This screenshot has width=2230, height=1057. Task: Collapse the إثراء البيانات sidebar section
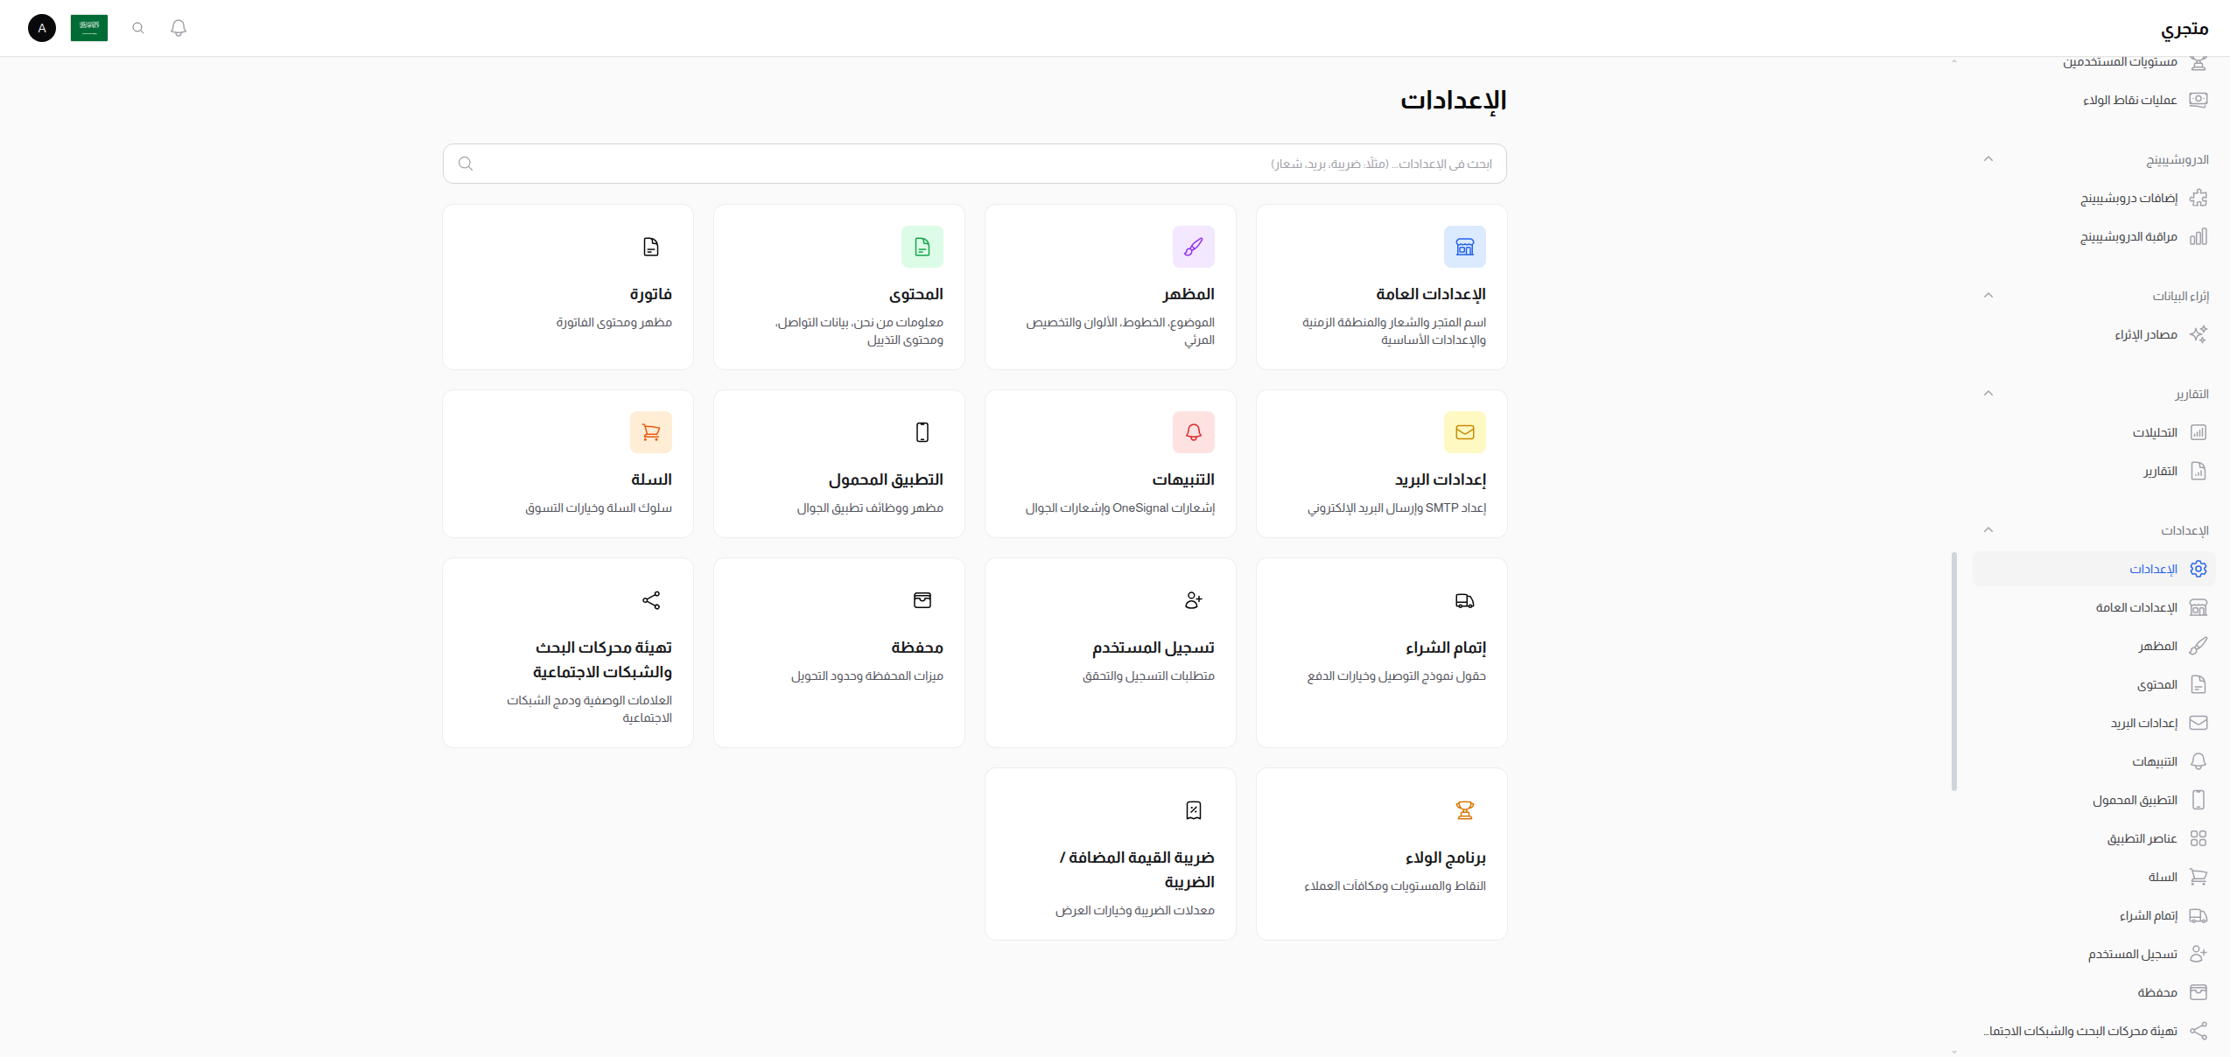point(1989,295)
